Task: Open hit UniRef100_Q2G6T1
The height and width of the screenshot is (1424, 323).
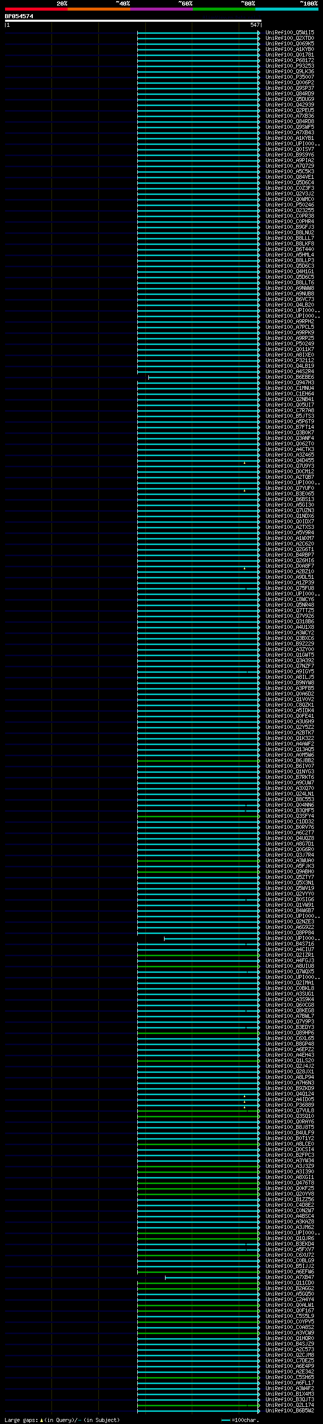Action: (290, 550)
